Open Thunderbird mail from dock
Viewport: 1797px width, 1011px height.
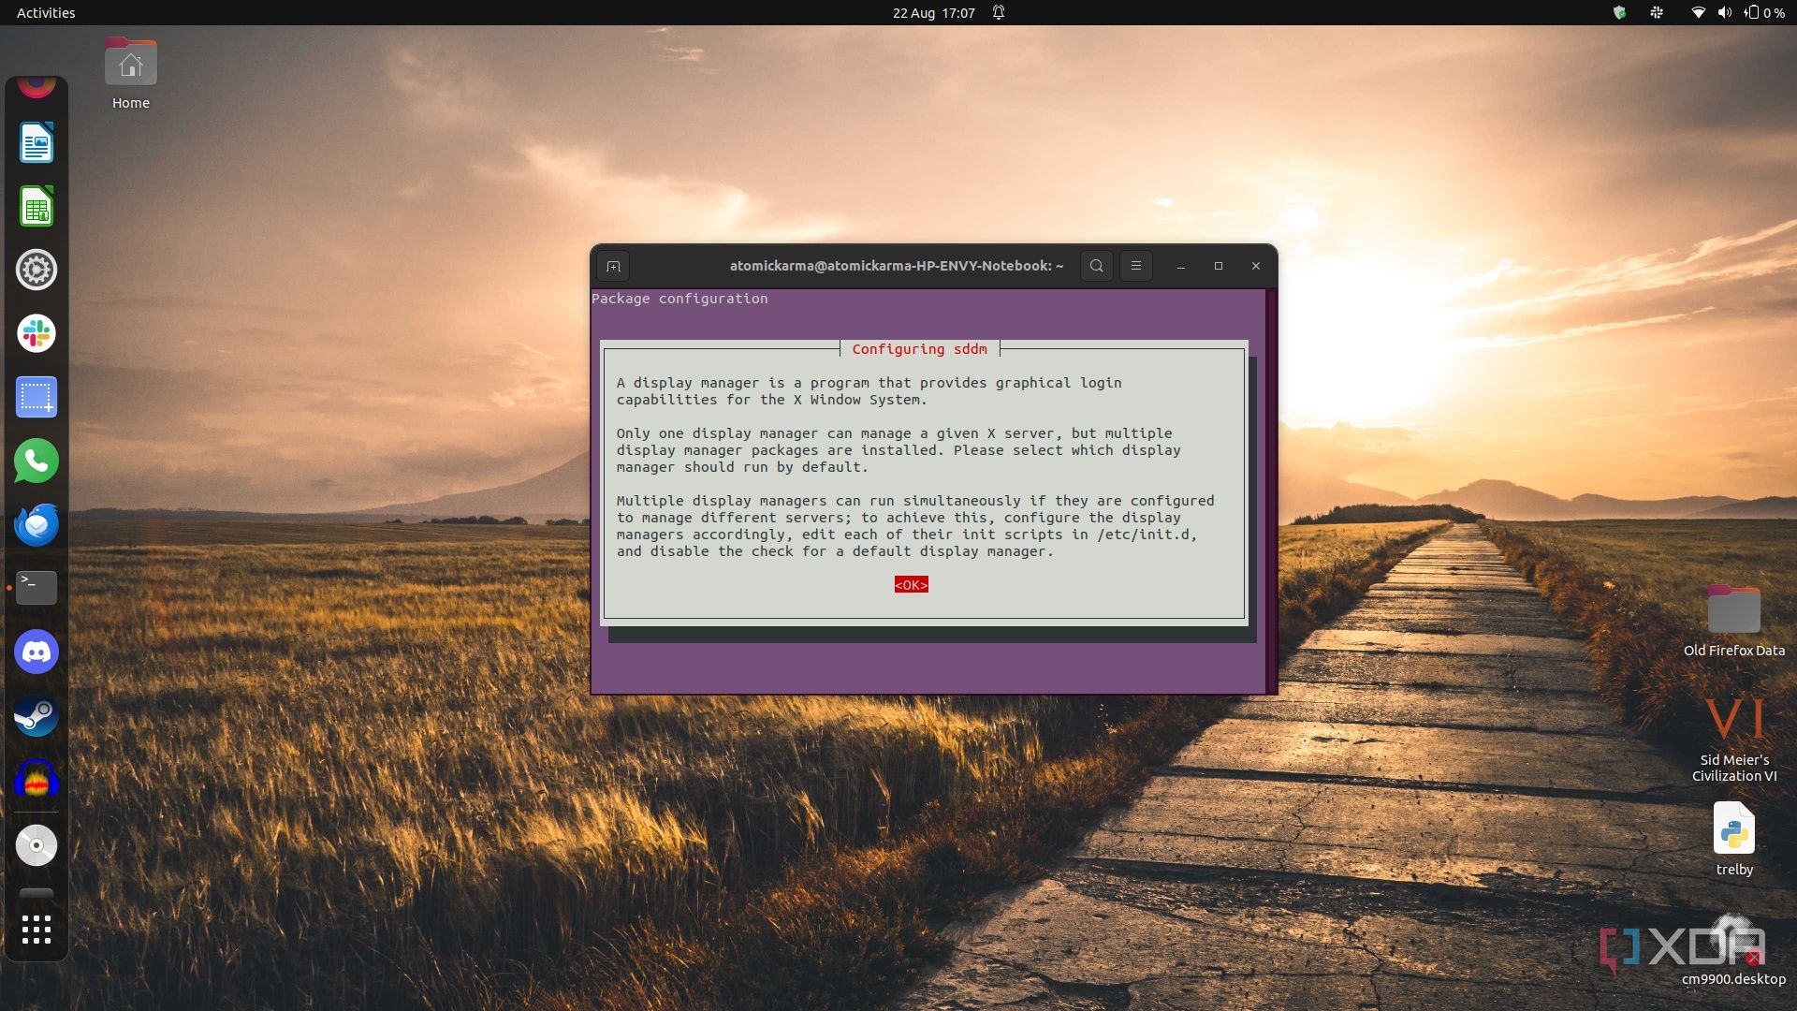(x=37, y=525)
